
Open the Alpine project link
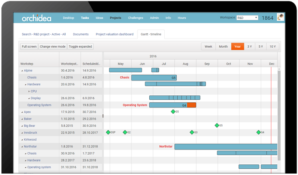coord(28,70)
